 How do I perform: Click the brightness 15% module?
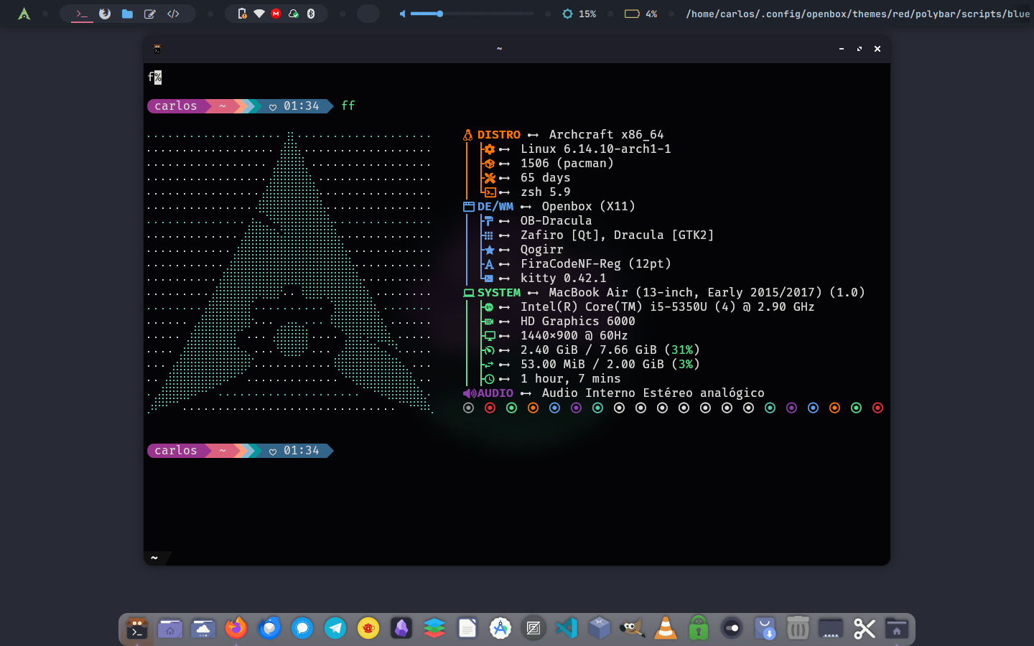tap(579, 14)
